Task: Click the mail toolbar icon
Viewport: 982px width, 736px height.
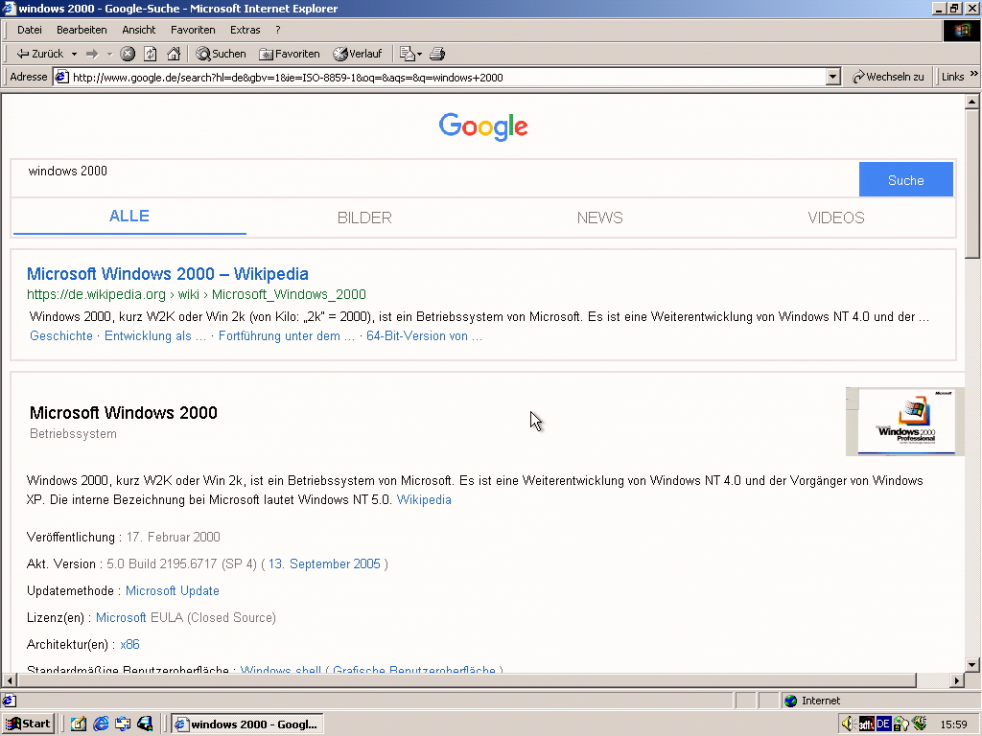Action: 407,54
